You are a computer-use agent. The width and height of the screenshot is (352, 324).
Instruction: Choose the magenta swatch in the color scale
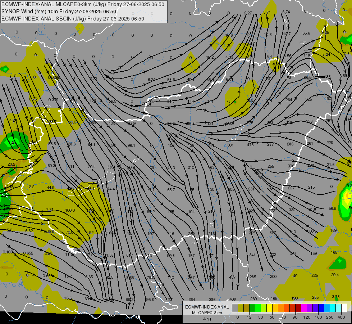[304, 308]
